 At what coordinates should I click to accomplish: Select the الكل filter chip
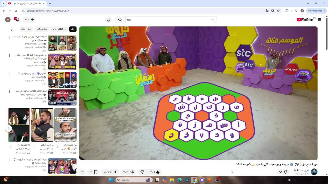(73, 29)
